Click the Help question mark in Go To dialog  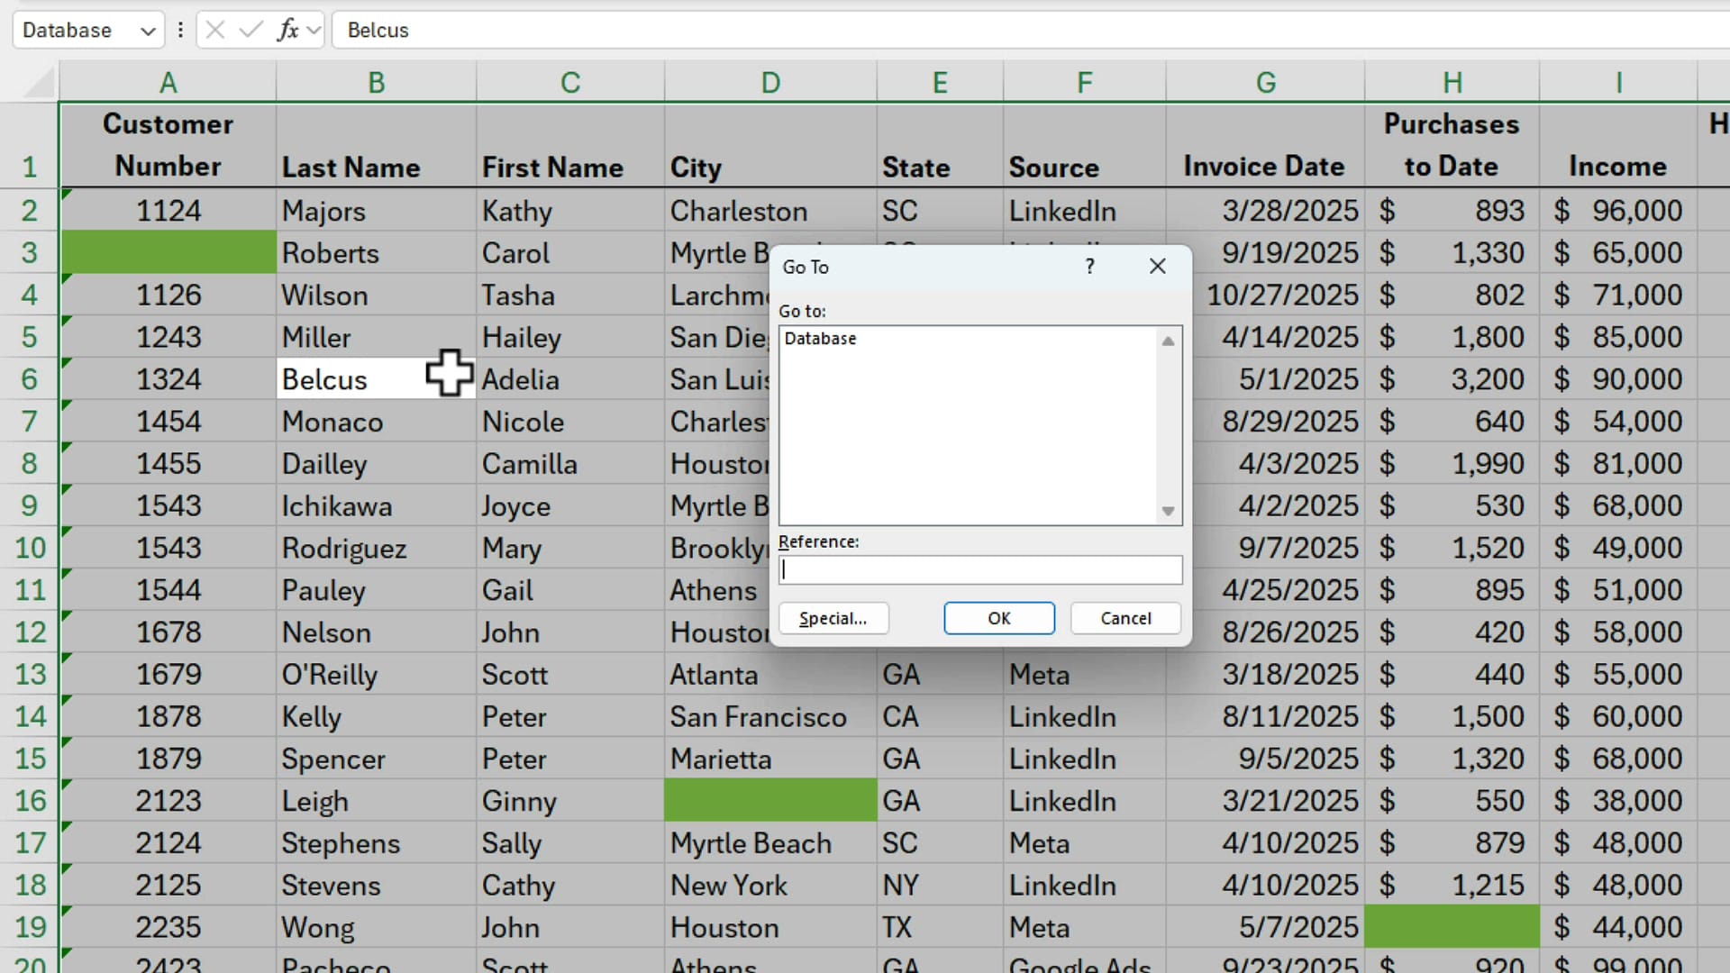click(1089, 266)
